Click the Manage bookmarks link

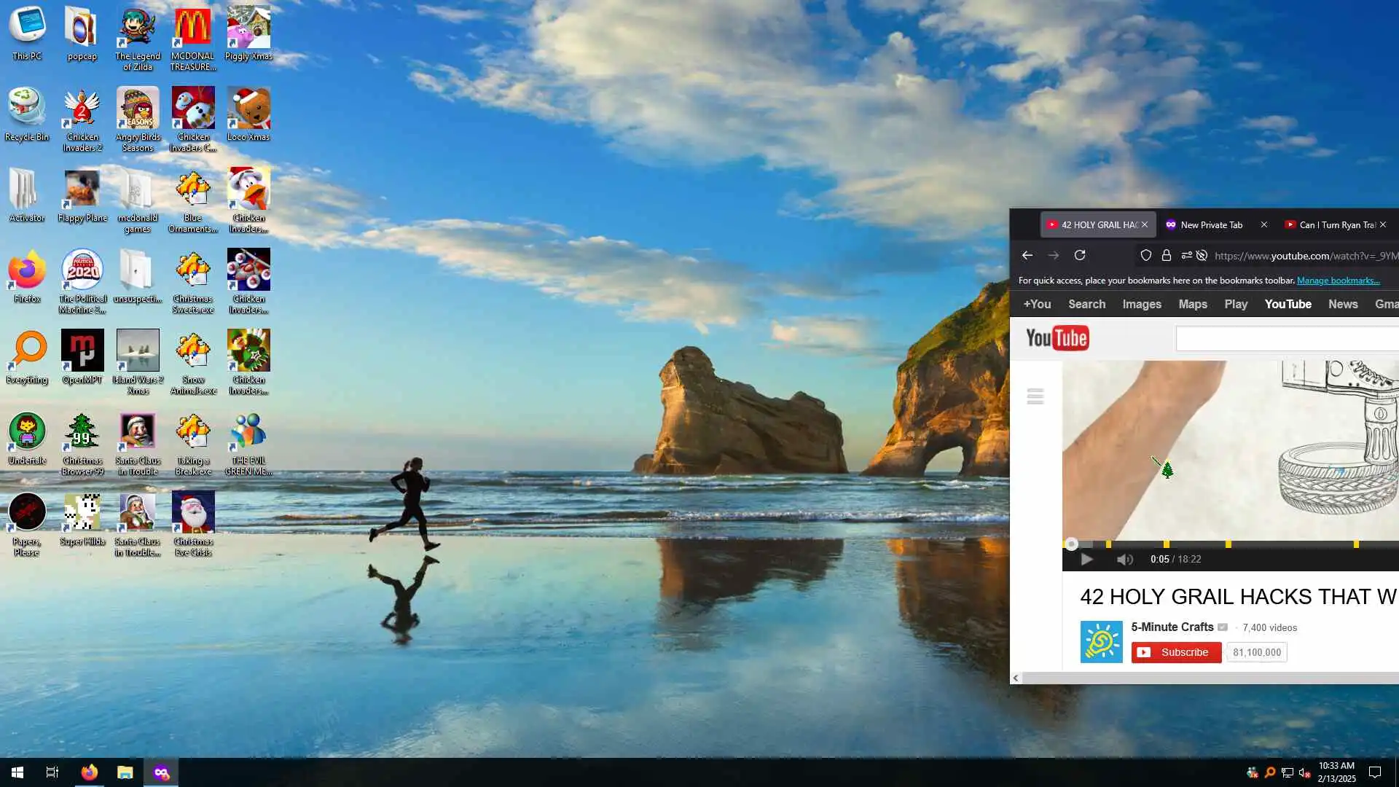click(x=1338, y=281)
